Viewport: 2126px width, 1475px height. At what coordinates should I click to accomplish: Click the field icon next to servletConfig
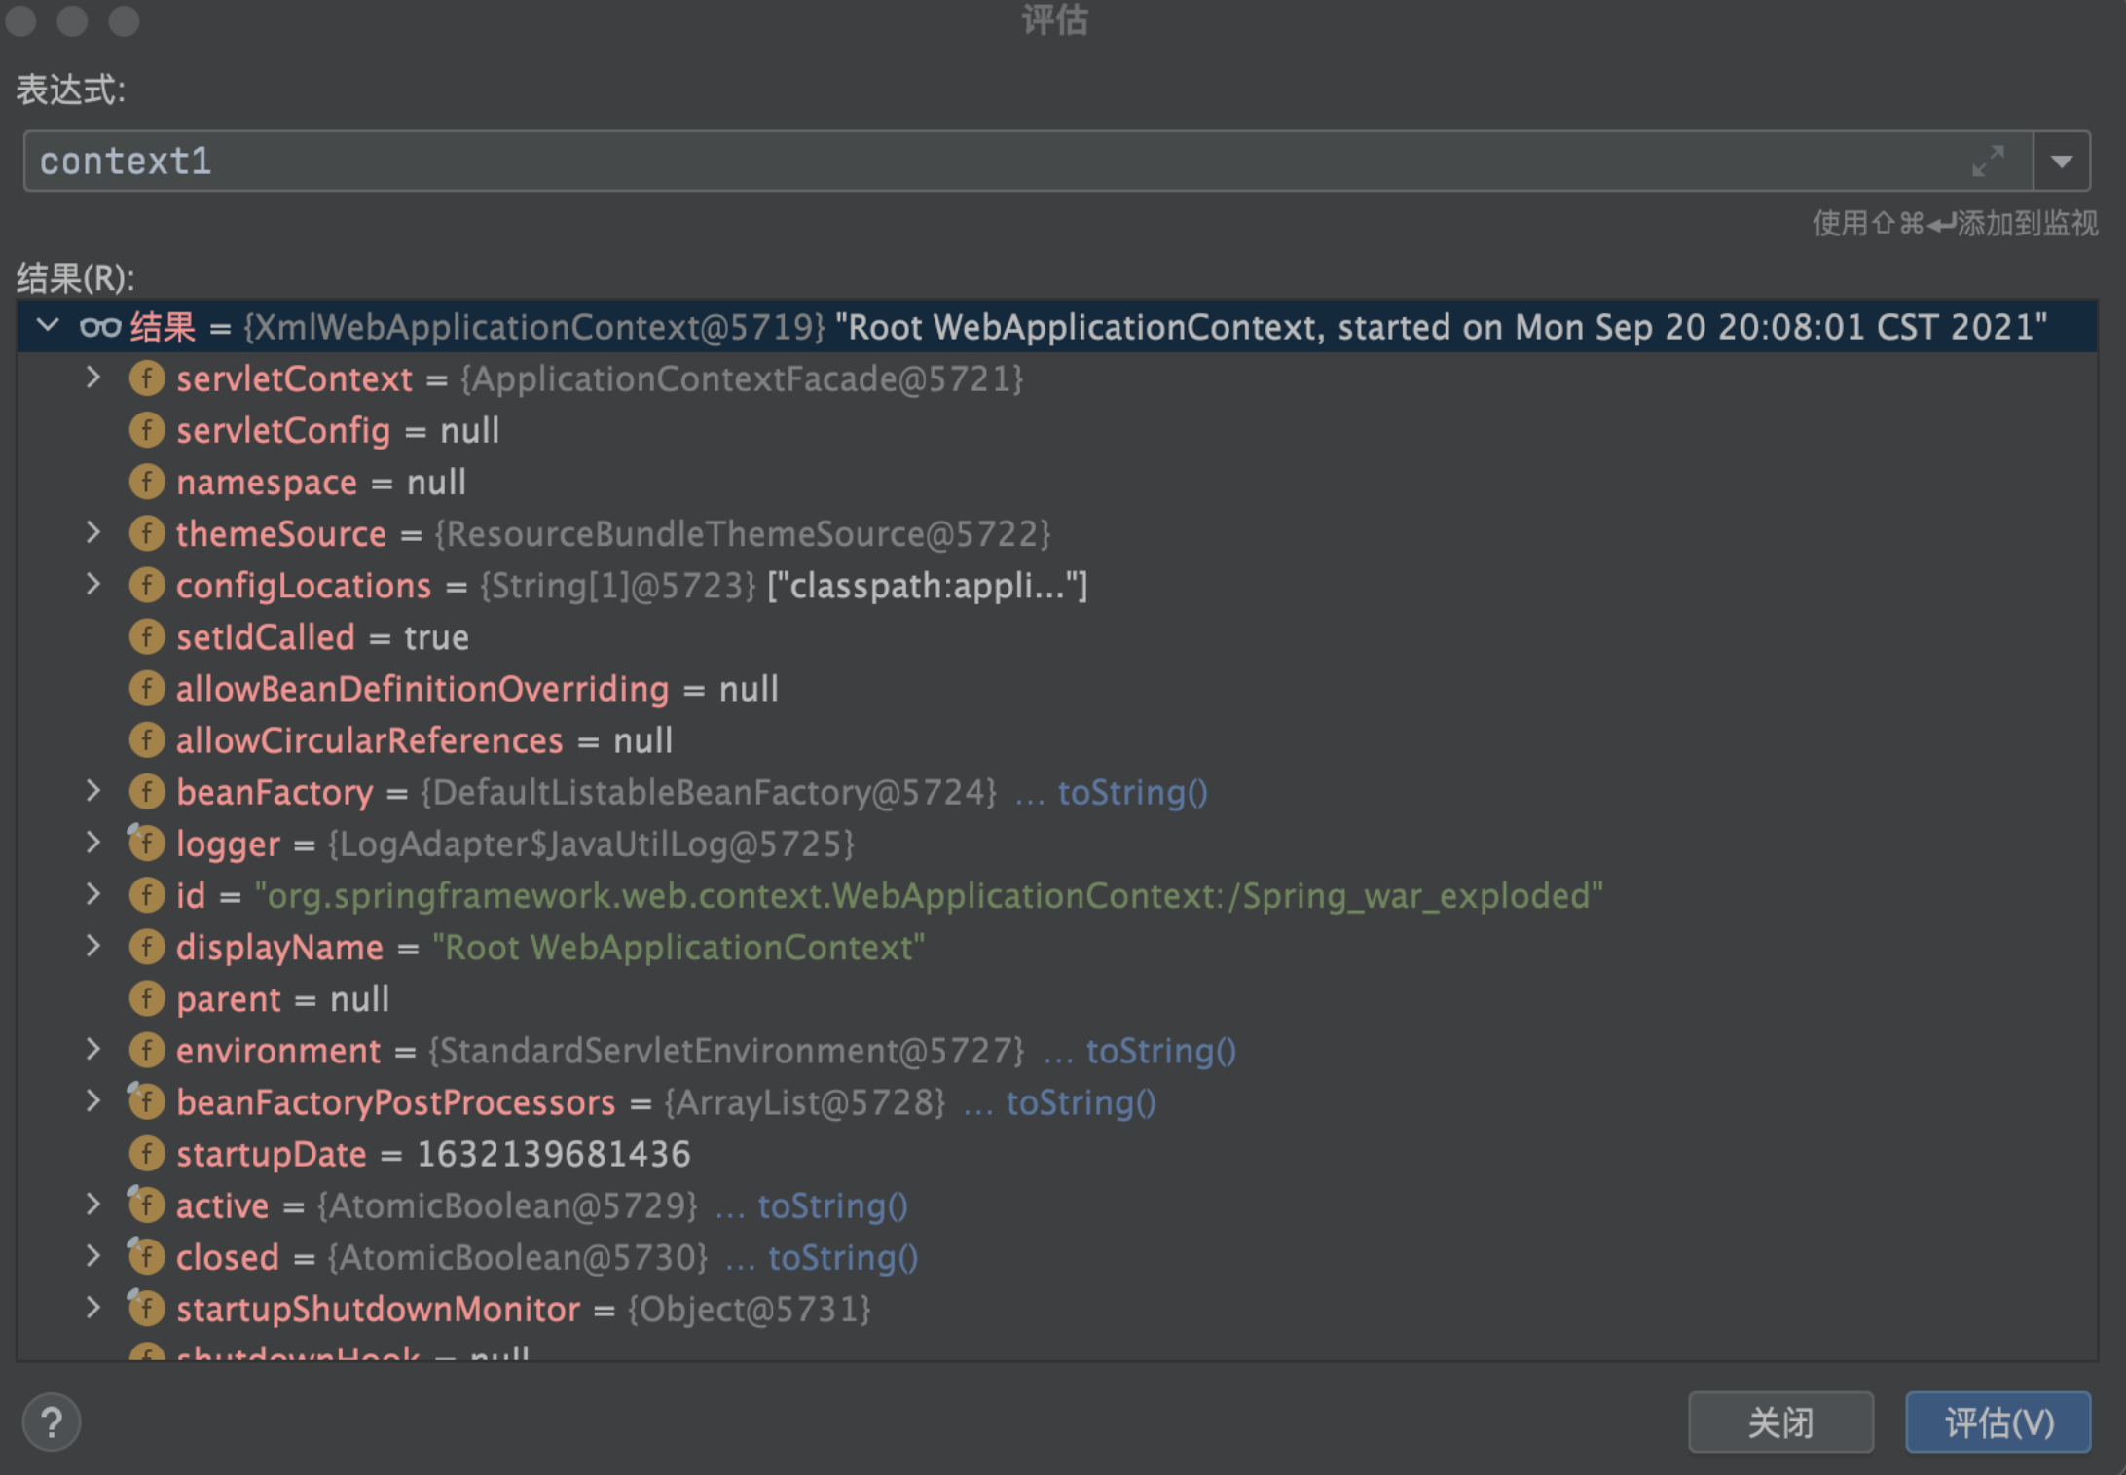147,430
